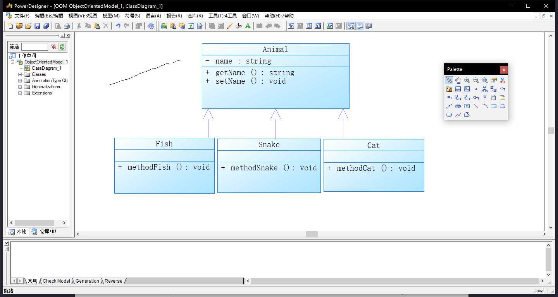This screenshot has width=558, height=297.
Task: Clear the browser filter with red X icon
Action: [x=53, y=46]
